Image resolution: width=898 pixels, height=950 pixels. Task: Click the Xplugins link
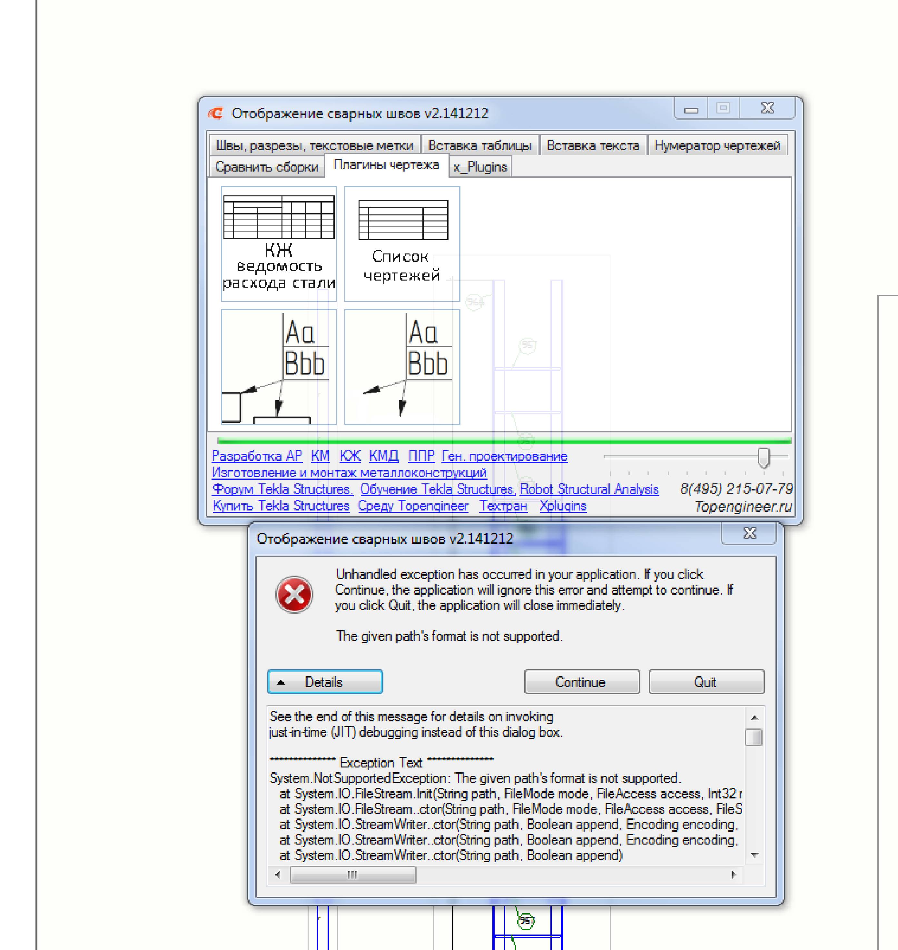(562, 506)
